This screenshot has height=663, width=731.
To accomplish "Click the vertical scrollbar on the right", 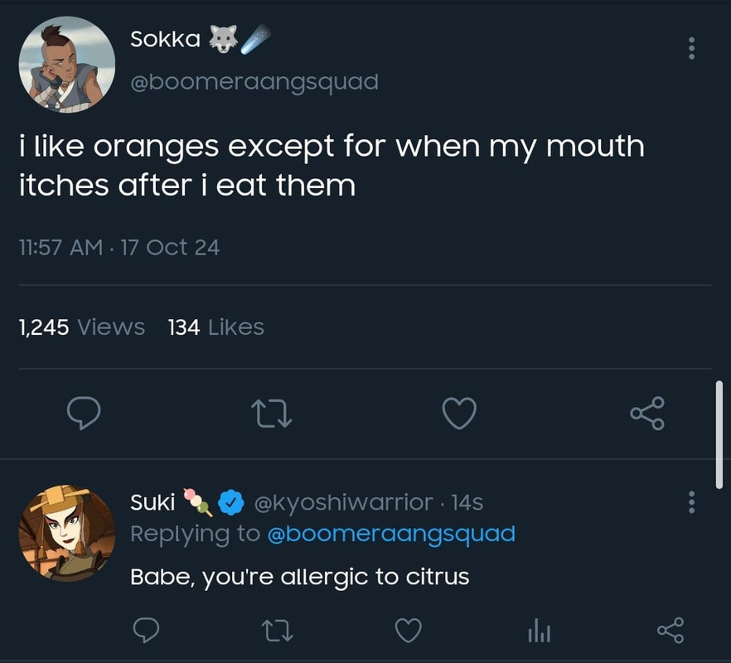I will click(x=719, y=433).
